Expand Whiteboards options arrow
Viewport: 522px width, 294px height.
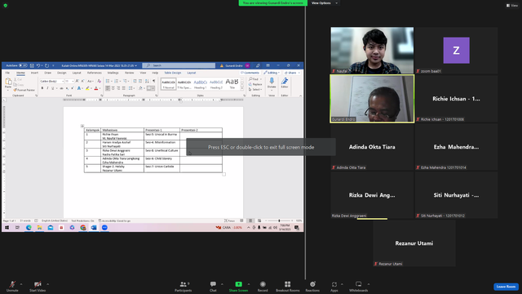tap(369, 284)
